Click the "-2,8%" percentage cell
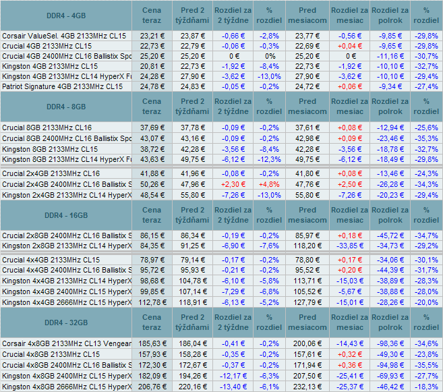This screenshot has width=443, height=392. click(269, 36)
